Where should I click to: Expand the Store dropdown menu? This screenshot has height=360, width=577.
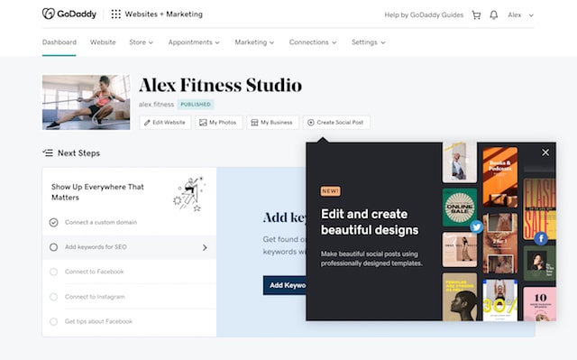click(x=141, y=42)
